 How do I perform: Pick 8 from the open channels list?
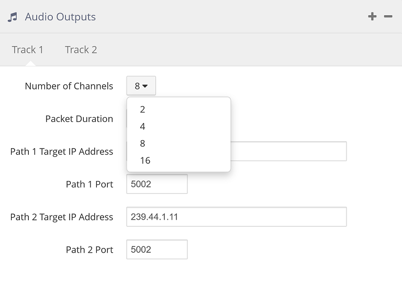point(142,143)
